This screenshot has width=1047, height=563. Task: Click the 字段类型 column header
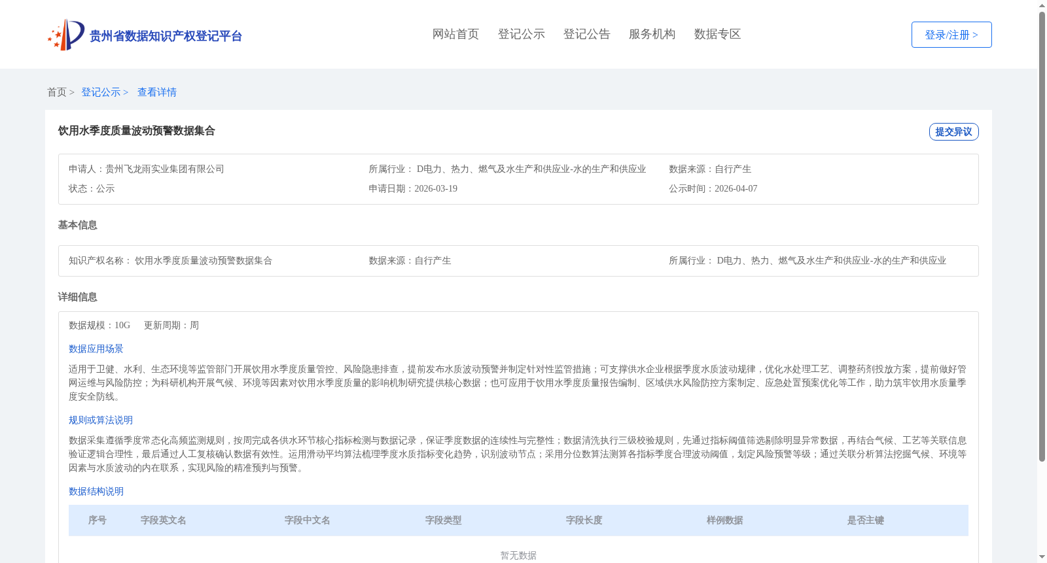[x=444, y=520]
